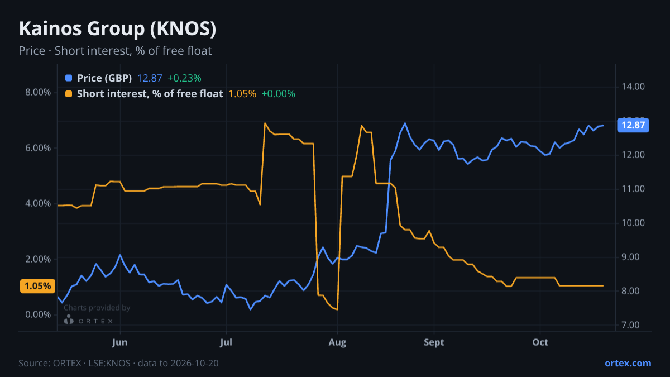Click the subtitle 'Price · Short interest, % of free float'
Viewport: 670px width, 377px height.
tap(115, 51)
